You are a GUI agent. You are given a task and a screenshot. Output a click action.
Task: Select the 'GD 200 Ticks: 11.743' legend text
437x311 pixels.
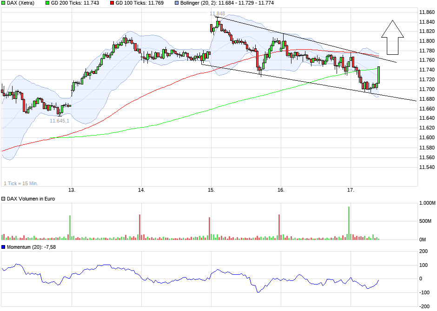pyautogui.click(x=75, y=3)
